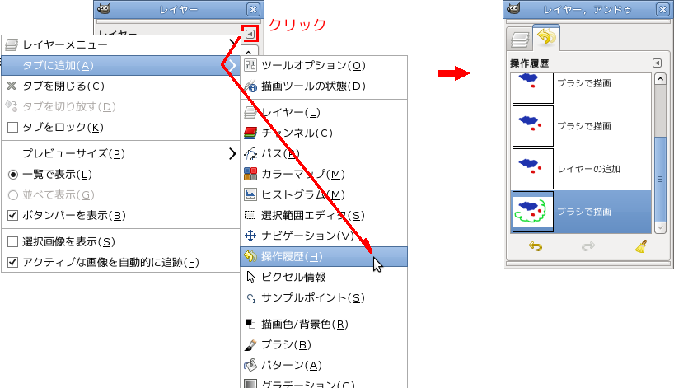
Task: Click the grayed タブを切り放す(D) entry
Action: coord(120,106)
